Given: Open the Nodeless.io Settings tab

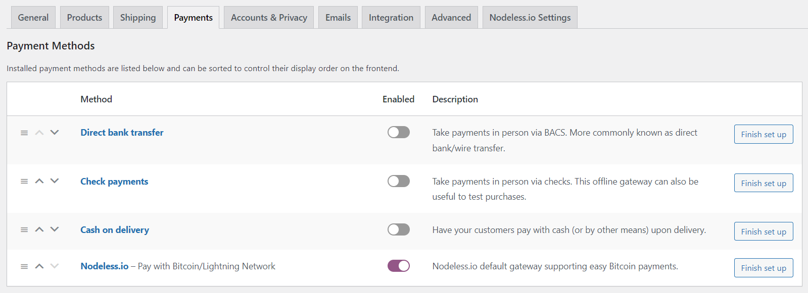Looking at the screenshot, I should point(530,18).
